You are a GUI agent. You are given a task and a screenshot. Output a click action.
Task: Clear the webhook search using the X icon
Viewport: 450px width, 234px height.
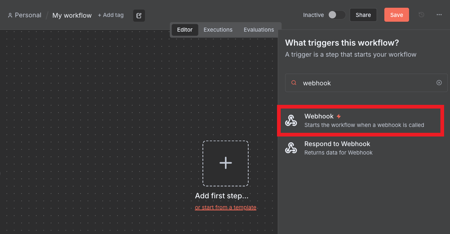439,82
